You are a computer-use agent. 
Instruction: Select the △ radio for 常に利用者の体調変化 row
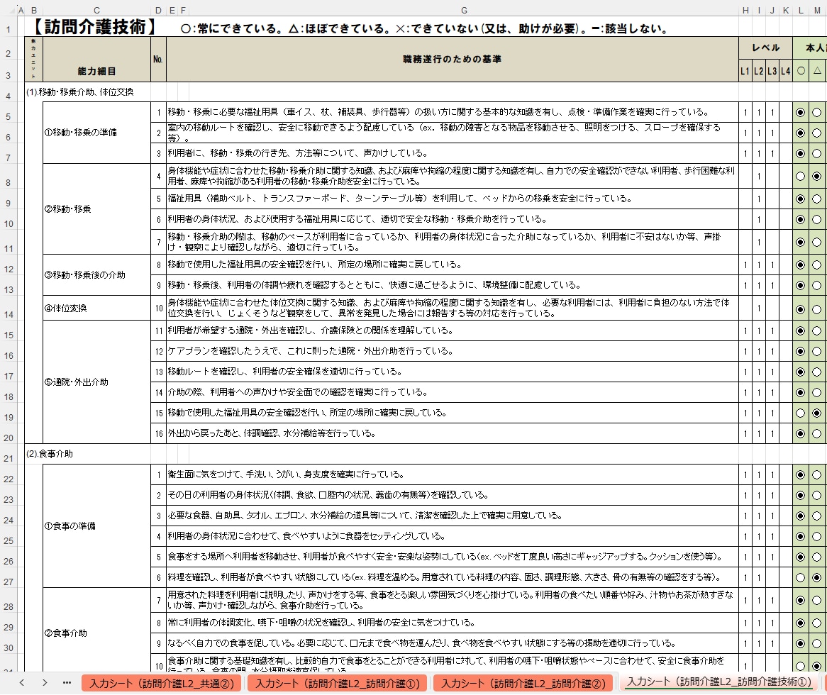pos(816,623)
